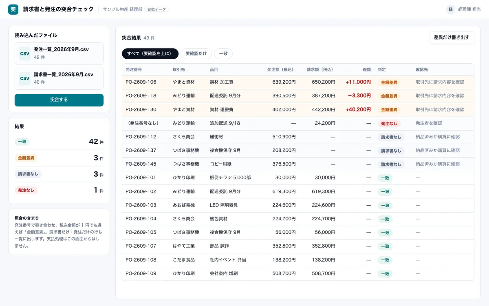This screenshot has height=306, width=489.
Task: Run the 突合する button
Action: pos(59,100)
